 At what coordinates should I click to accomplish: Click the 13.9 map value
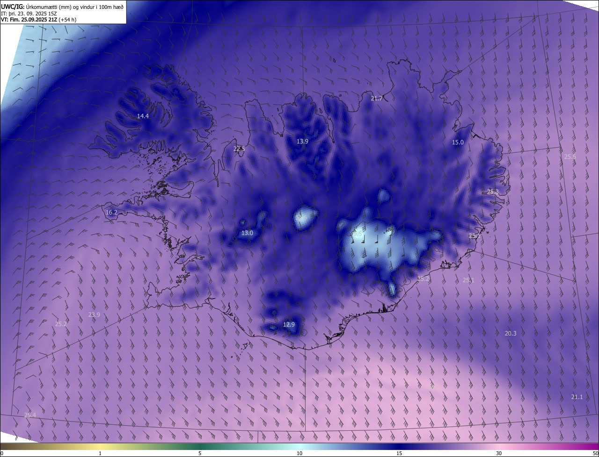tap(302, 141)
